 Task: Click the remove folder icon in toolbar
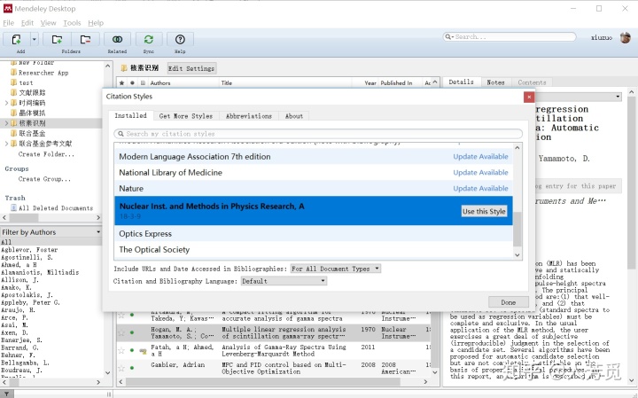[x=85, y=40]
